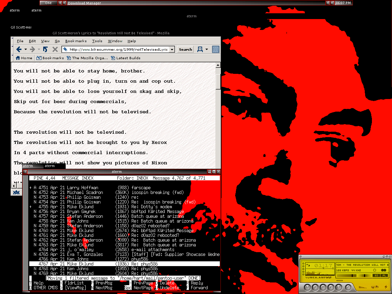Click the URL field in Mozilla
Image resolution: width=392 pixels, height=294 pixels.
click(118, 49)
